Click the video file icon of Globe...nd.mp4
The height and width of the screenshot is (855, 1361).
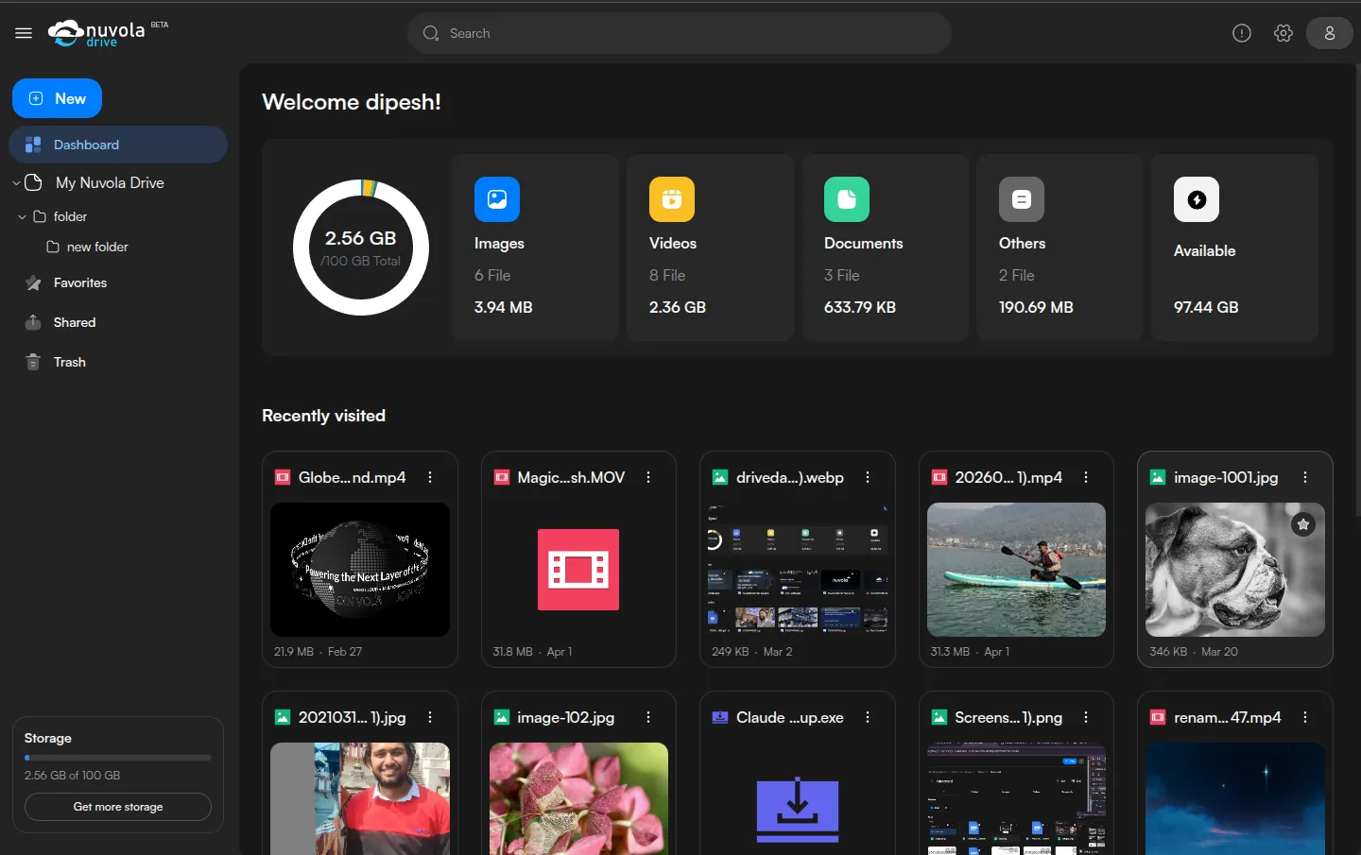(x=283, y=478)
